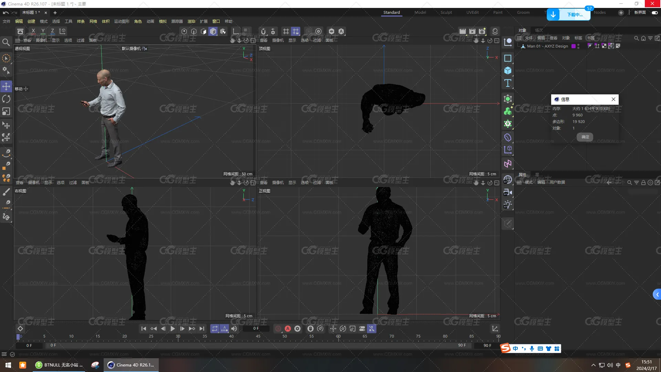
Task: Toggle the New Layout switch
Action: tap(655, 12)
